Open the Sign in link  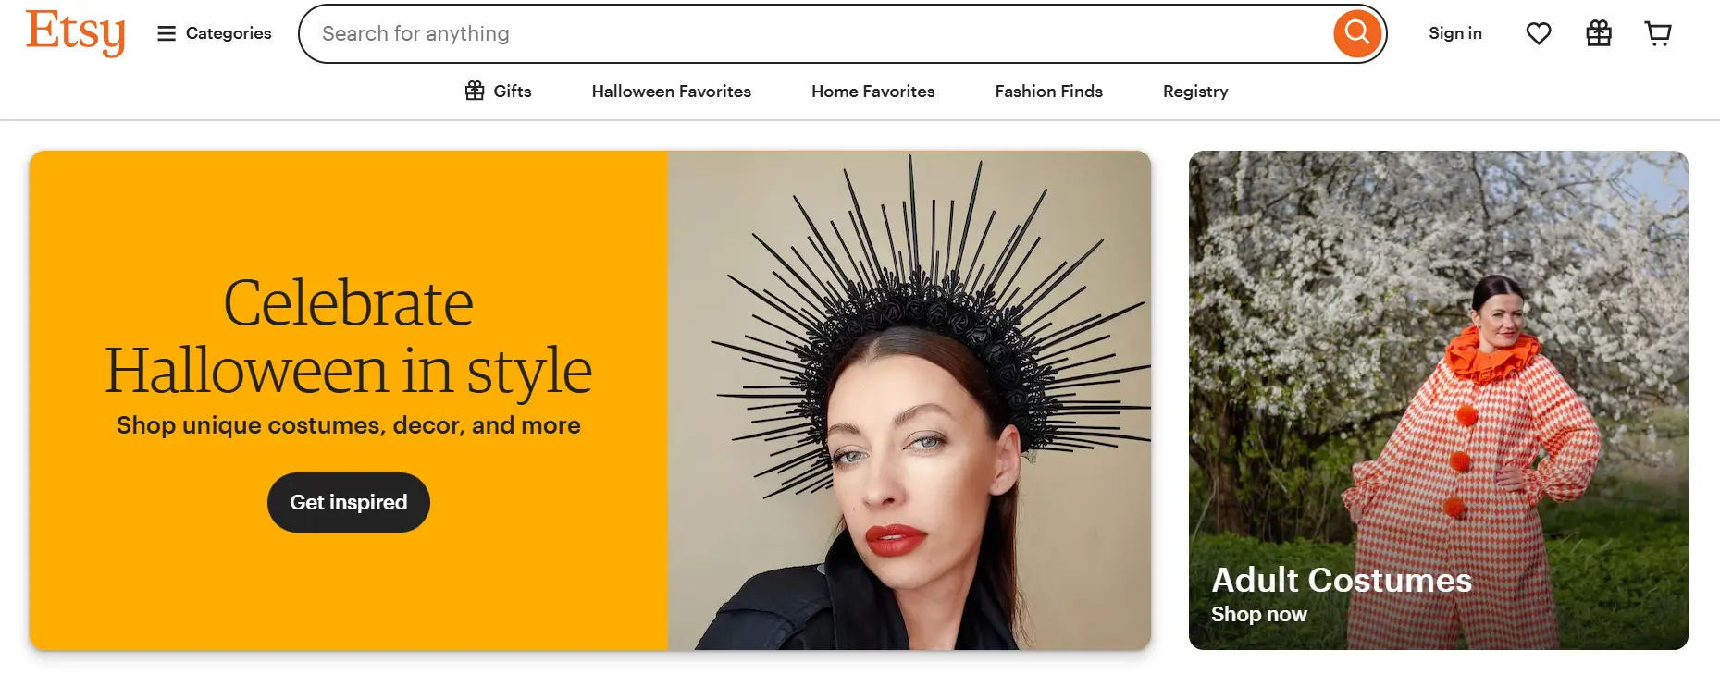pyautogui.click(x=1455, y=33)
